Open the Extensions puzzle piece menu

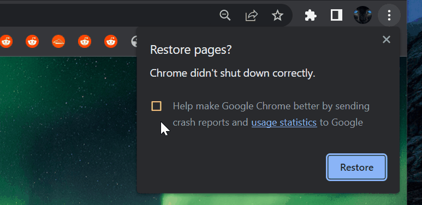[x=311, y=15]
